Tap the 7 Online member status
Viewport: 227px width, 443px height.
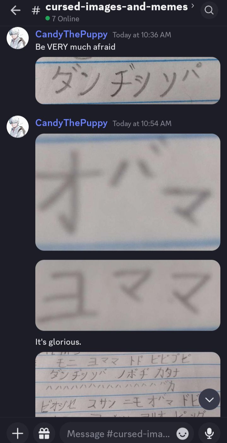pos(62,19)
